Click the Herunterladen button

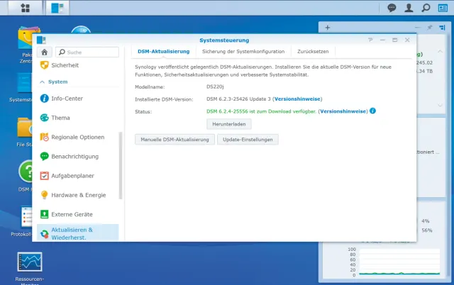[228, 124]
